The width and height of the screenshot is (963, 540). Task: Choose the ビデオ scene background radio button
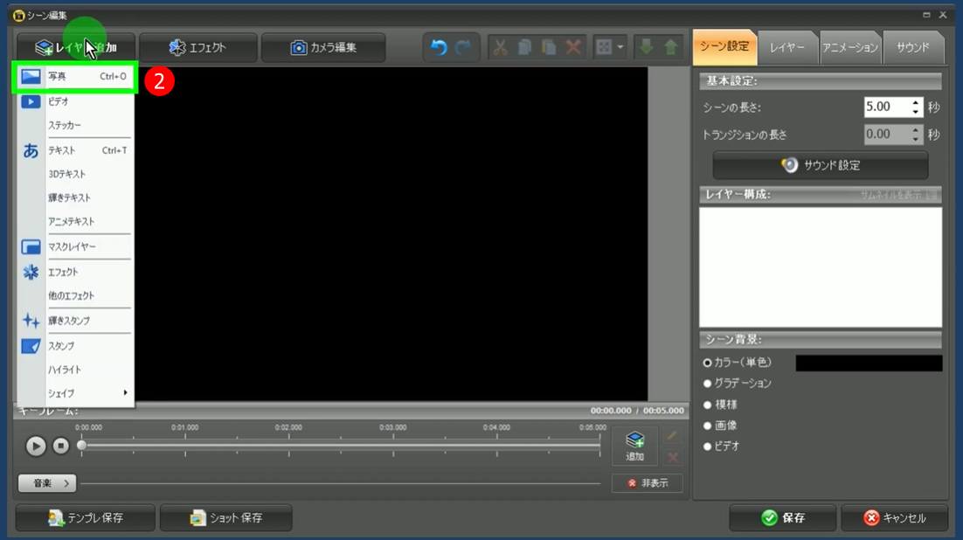[x=708, y=447]
